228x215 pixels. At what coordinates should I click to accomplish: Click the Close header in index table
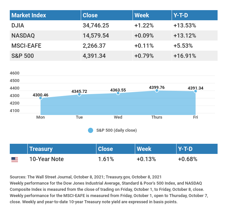tap(90, 15)
